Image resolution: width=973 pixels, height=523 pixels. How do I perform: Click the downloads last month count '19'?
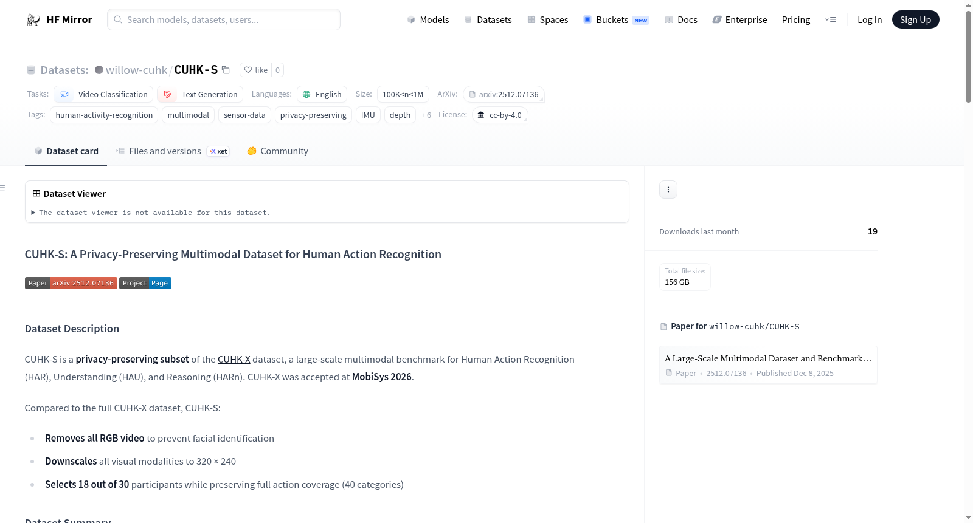pyautogui.click(x=873, y=231)
